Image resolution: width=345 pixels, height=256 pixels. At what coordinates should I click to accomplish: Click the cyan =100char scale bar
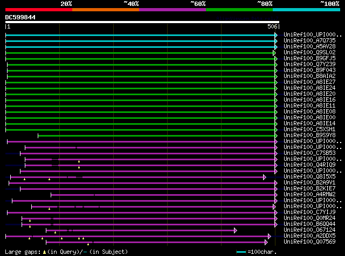point(241,252)
